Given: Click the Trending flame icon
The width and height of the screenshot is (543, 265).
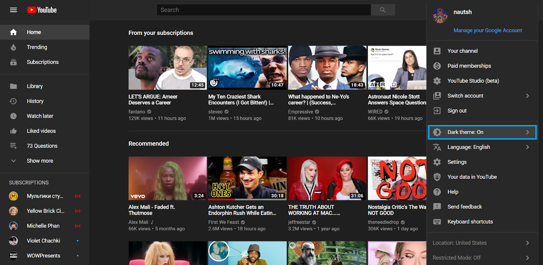Looking at the screenshot, I should (x=13, y=47).
